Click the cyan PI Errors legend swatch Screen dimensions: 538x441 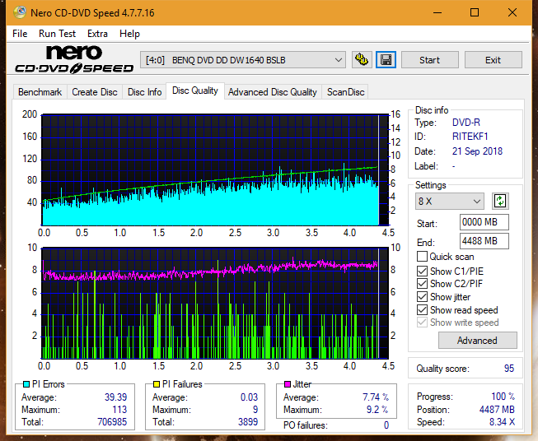click(x=26, y=384)
